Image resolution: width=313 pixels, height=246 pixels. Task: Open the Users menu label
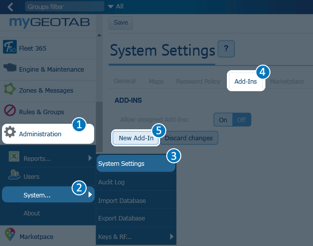(x=32, y=176)
